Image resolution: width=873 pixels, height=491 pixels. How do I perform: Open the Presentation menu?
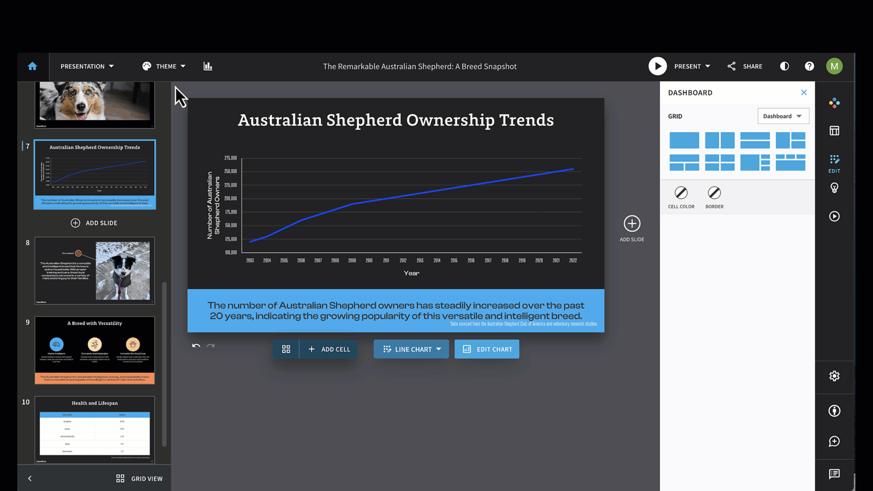coord(87,66)
